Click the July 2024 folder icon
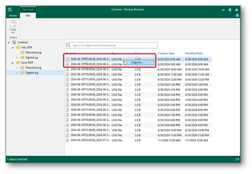This screenshot has height=174, width=252. click(x=18, y=47)
